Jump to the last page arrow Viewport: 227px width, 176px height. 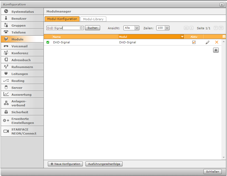[221, 28]
